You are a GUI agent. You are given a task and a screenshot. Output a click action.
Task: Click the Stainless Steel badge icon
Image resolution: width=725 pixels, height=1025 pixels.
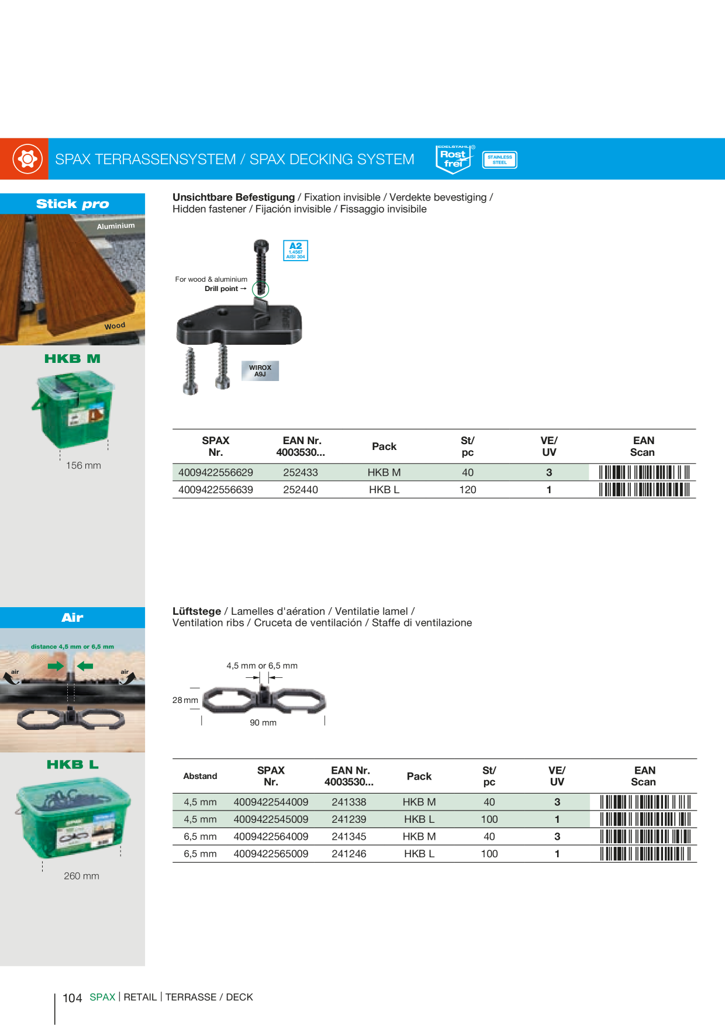click(x=500, y=160)
